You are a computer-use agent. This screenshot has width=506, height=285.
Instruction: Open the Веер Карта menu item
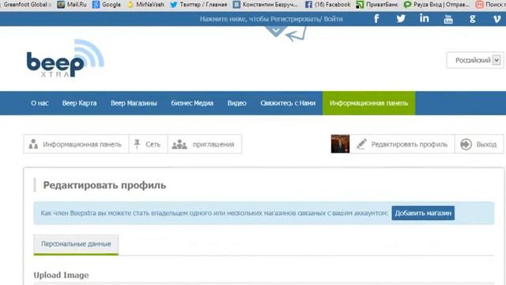79,103
